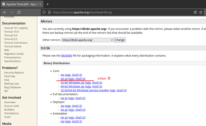Screen dimensions: 206x126
Task: Open Wiki sidebar link
Action: pyautogui.click(x=7, y=50)
